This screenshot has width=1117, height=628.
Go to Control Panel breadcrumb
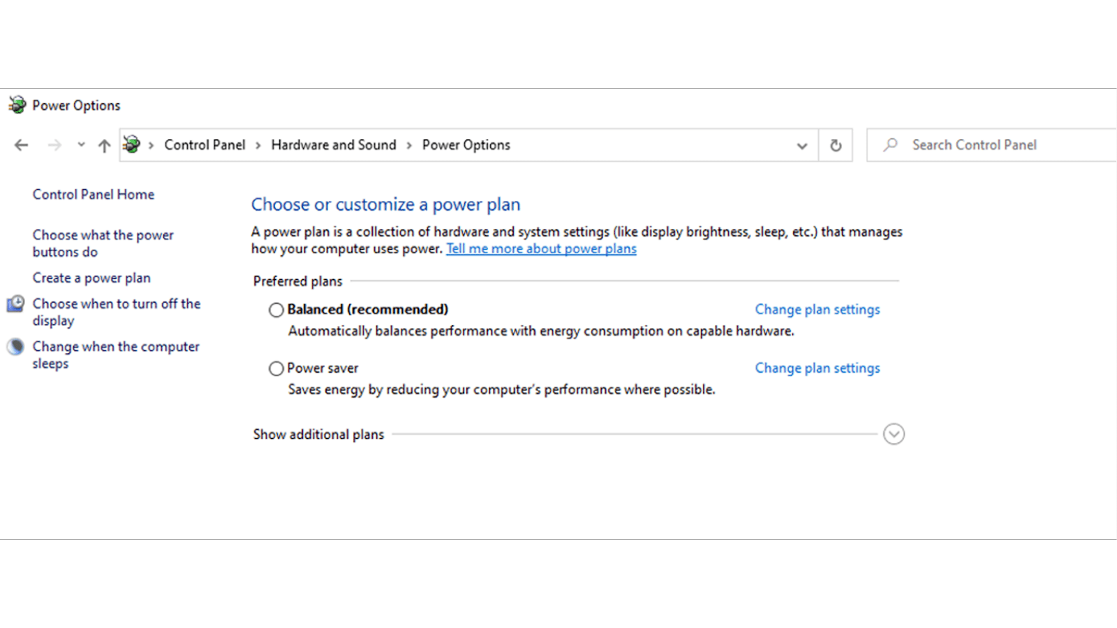pos(205,145)
